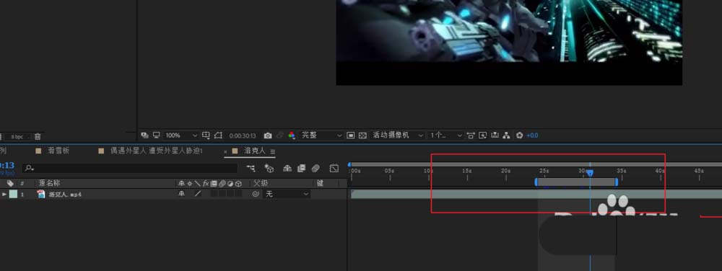Toggle the frame blending switch icon
Image resolution: width=722 pixels, height=271 pixels.
[x=302, y=169]
